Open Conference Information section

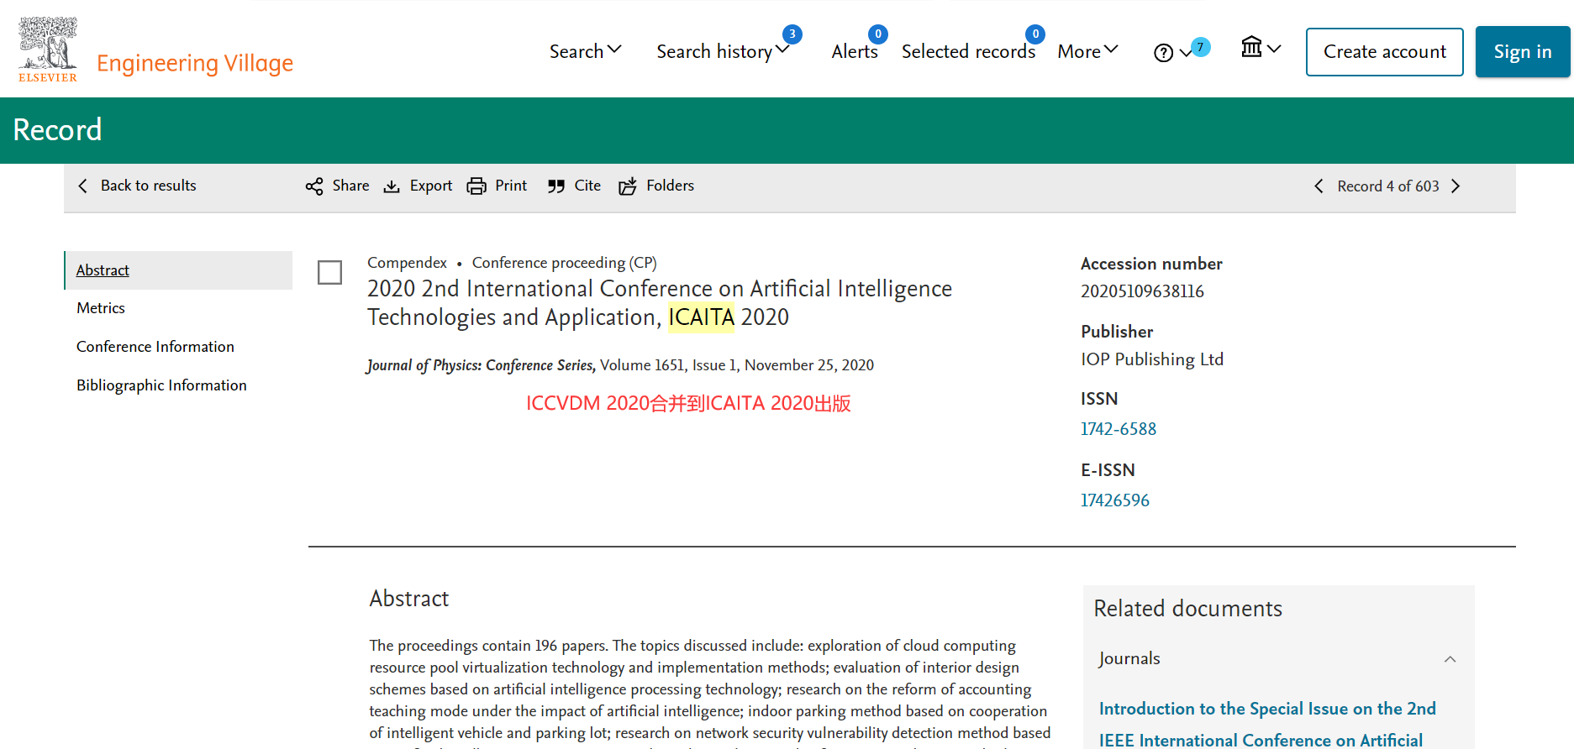point(155,347)
